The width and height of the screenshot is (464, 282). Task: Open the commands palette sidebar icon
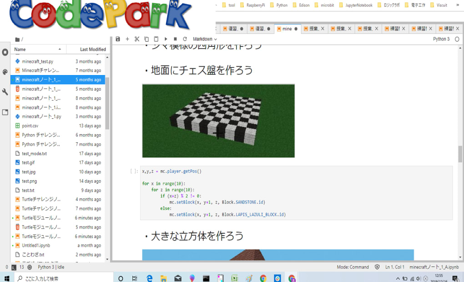[x=5, y=72]
